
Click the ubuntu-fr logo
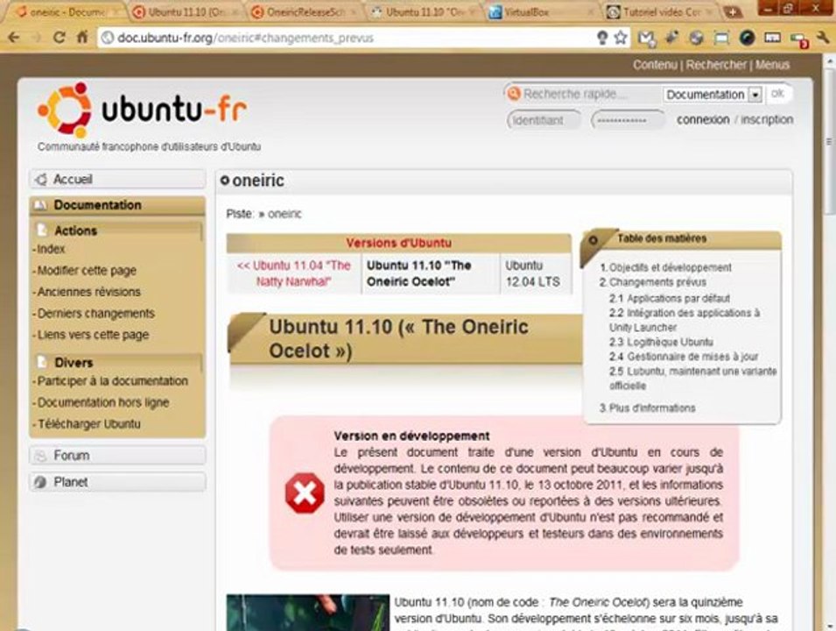click(x=142, y=110)
